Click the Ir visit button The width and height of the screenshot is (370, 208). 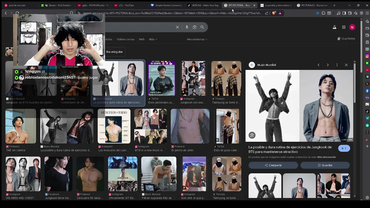[344, 148]
